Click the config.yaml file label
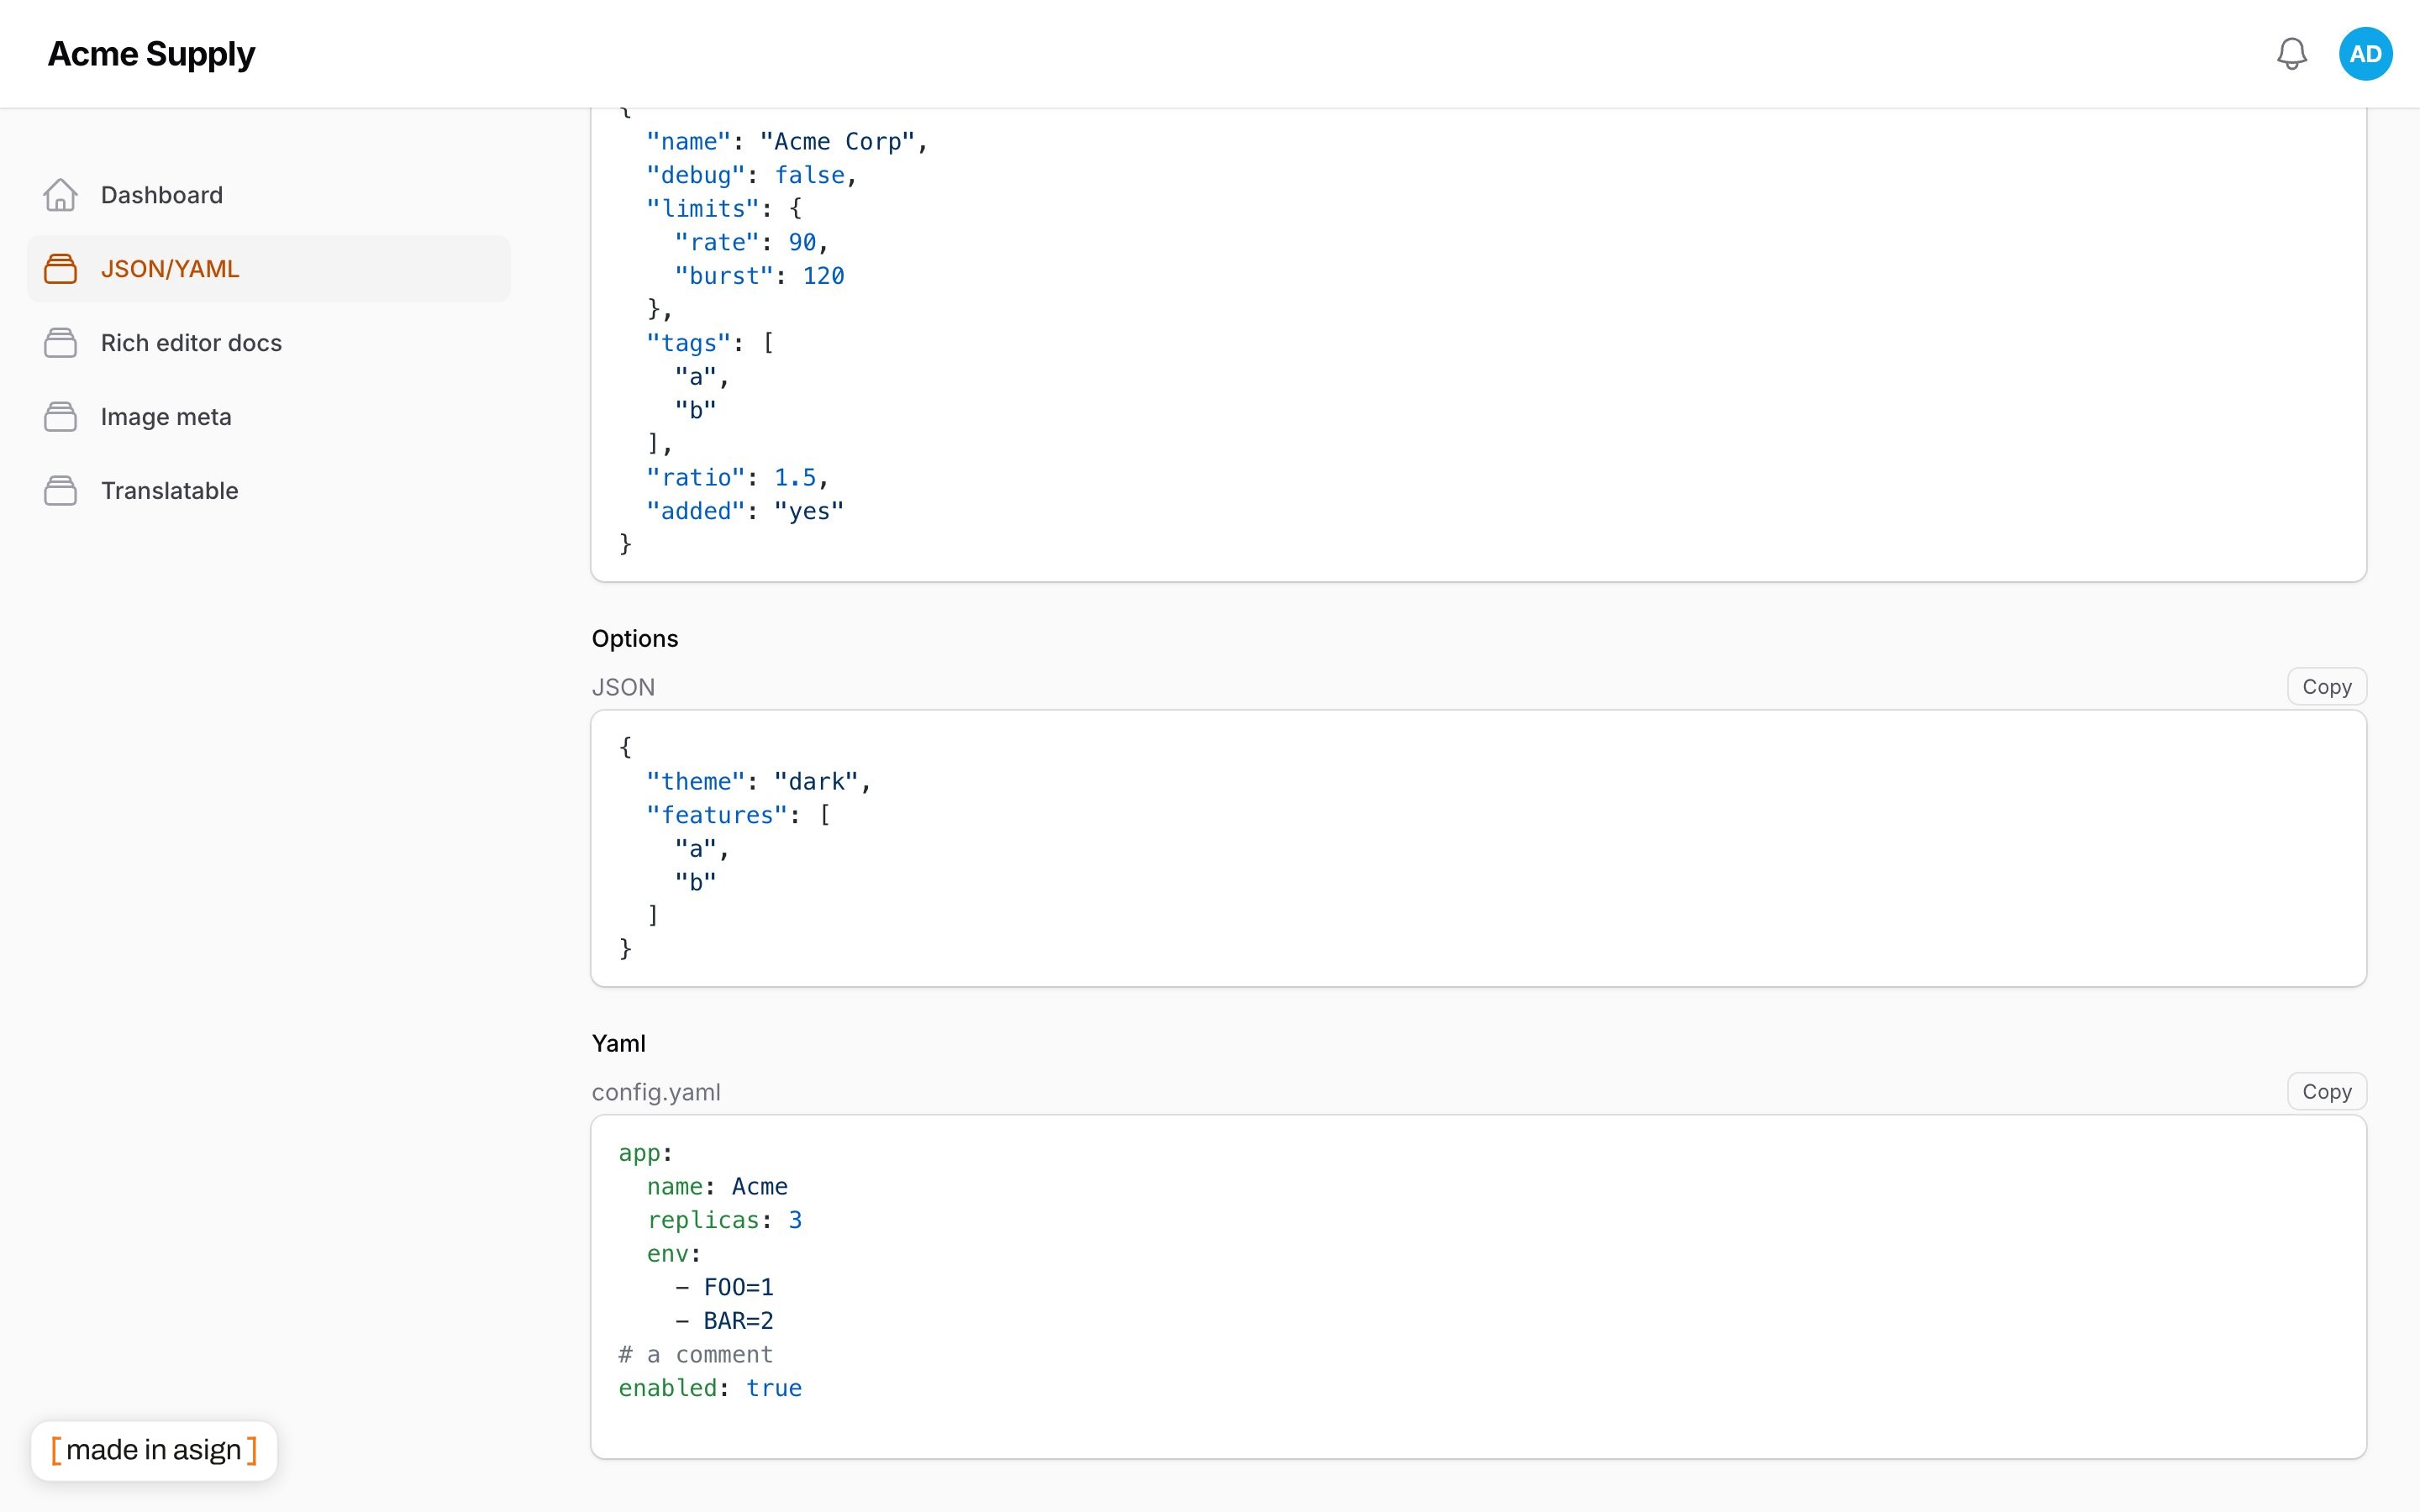Viewport: 2420px width, 1512px height. point(656,1092)
